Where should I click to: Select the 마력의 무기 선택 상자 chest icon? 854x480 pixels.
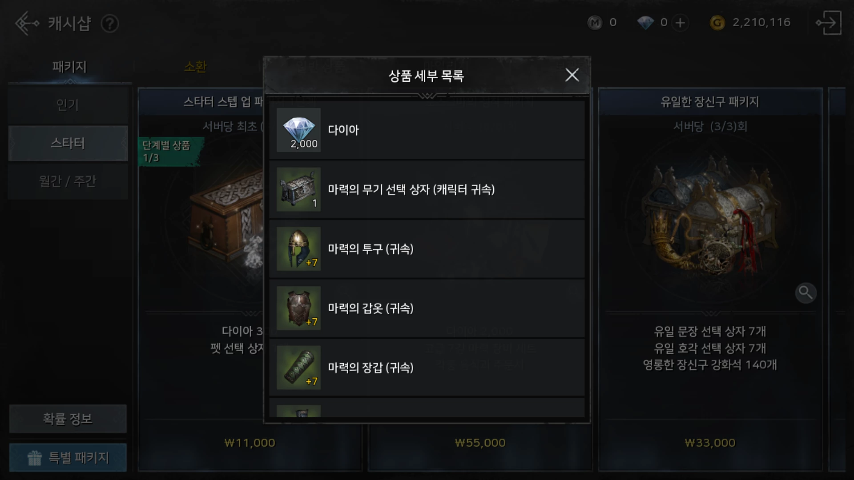298,189
